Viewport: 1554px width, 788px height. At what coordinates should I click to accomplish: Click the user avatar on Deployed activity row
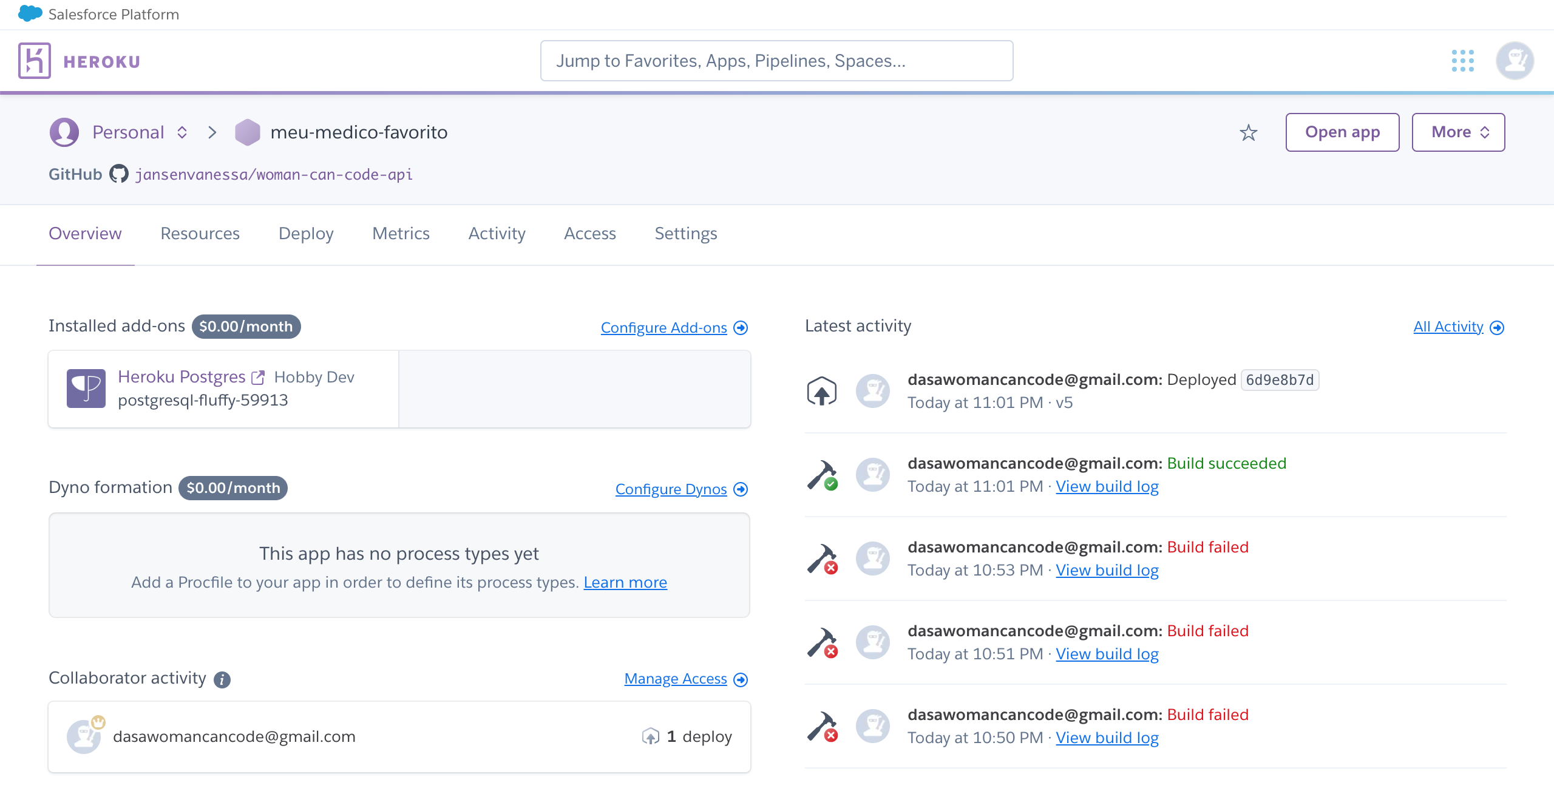(873, 391)
